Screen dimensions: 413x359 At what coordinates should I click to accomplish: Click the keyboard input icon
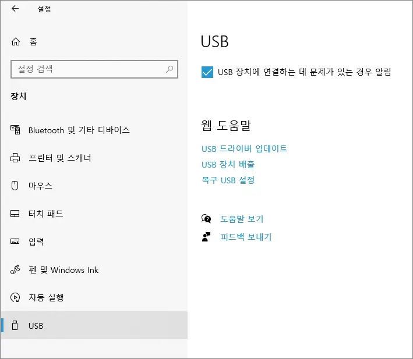(x=16, y=241)
